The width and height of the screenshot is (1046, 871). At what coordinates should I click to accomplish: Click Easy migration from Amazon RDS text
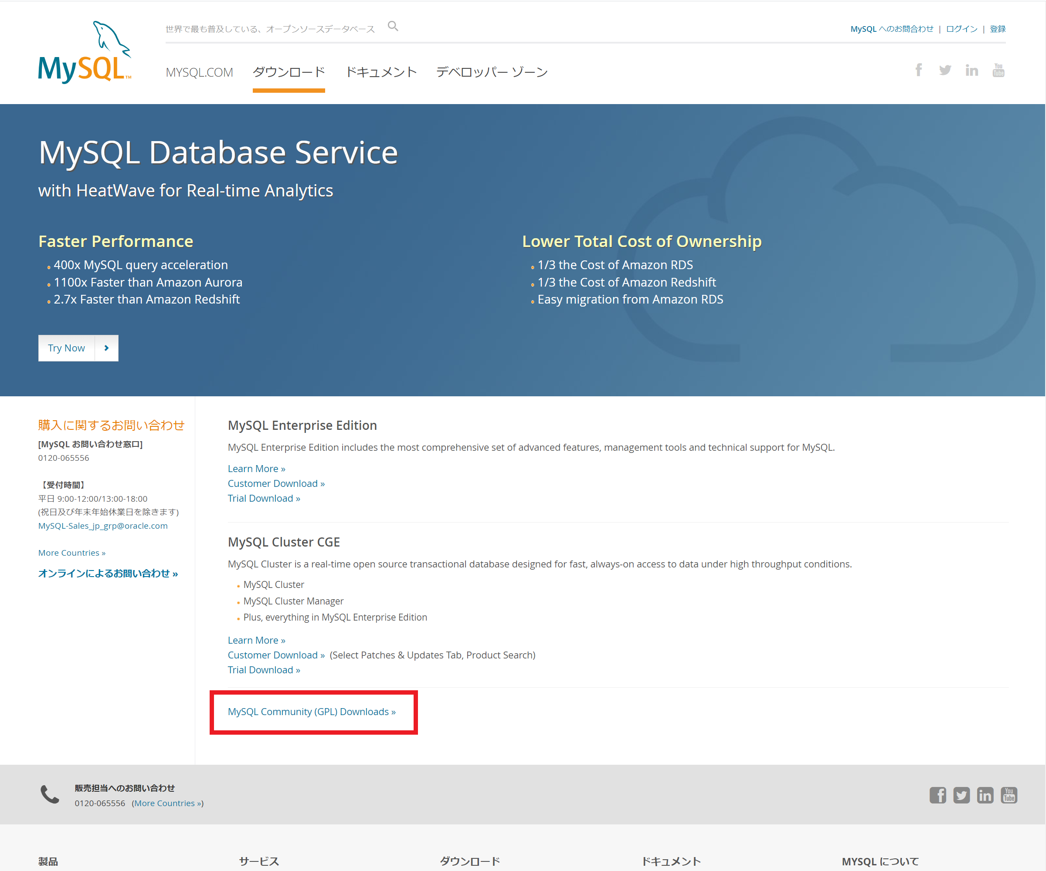pyautogui.click(x=631, y=299)
